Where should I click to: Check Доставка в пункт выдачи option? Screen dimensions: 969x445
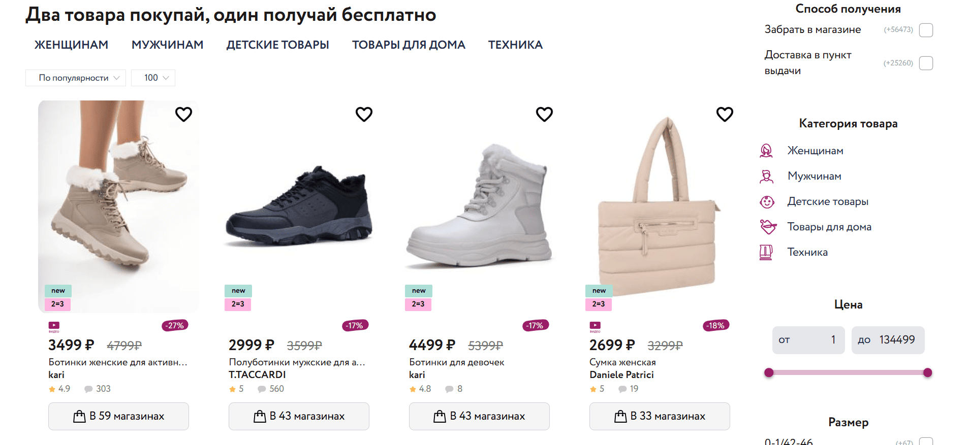click(x=926, y=63)
